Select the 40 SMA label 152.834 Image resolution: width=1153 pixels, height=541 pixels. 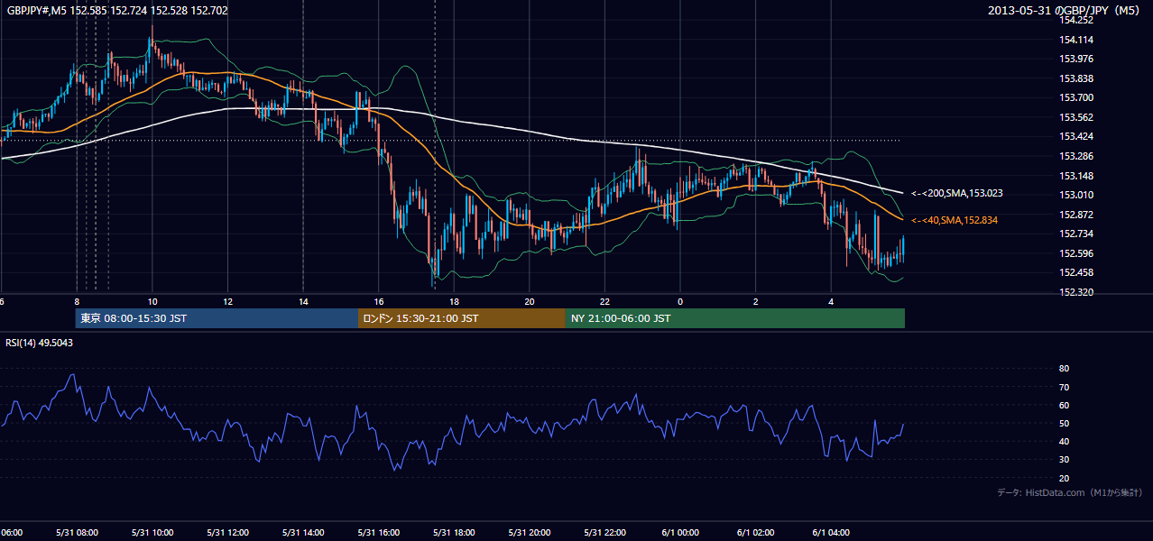pos(955,220)
